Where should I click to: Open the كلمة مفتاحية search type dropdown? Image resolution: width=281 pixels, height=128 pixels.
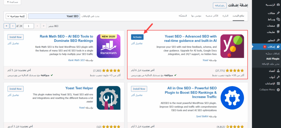coord(16,16)
